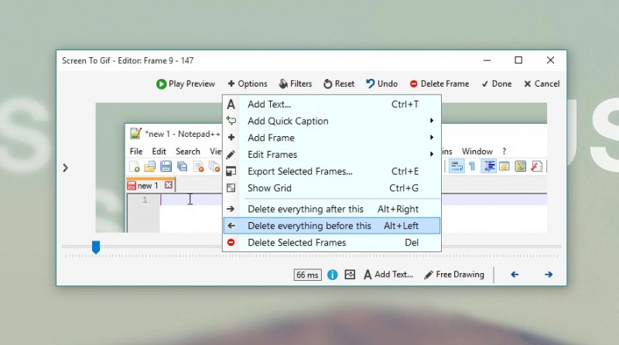Screen dimensions: 619x345
Task: Click word wrap icon in Notepad++ toolbar
Action: (x=457, y=166)
